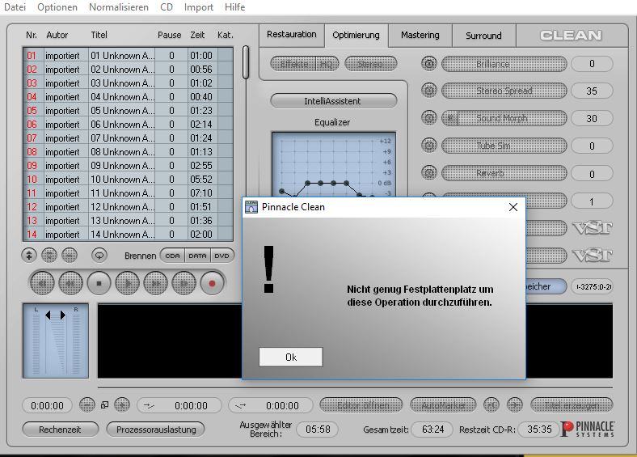Click the lower VST plugin logo

point(593,256)
